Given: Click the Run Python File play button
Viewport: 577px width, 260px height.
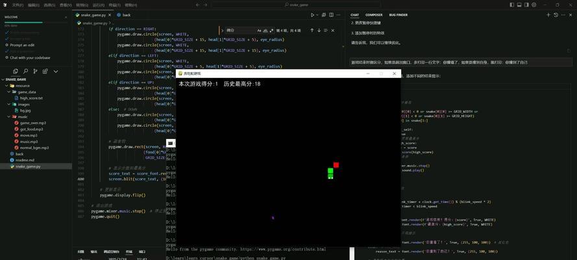Looking at the screenshot, I should (x=312, y=15).
